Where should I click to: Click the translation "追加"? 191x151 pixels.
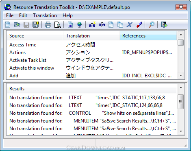71,76
